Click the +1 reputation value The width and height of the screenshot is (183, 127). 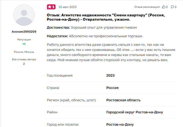[x=24, y=44]
